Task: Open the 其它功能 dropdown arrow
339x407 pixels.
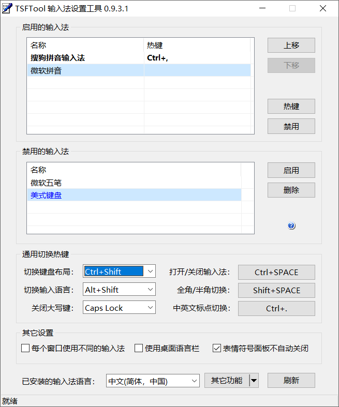Action: (254, 381)
